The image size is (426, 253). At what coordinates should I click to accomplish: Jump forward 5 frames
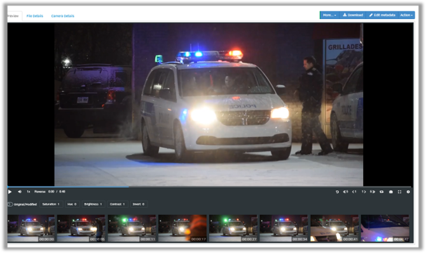(x=373, y=191)
